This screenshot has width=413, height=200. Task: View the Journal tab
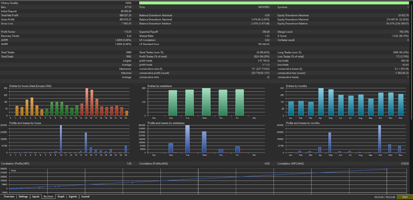point(85,197)
